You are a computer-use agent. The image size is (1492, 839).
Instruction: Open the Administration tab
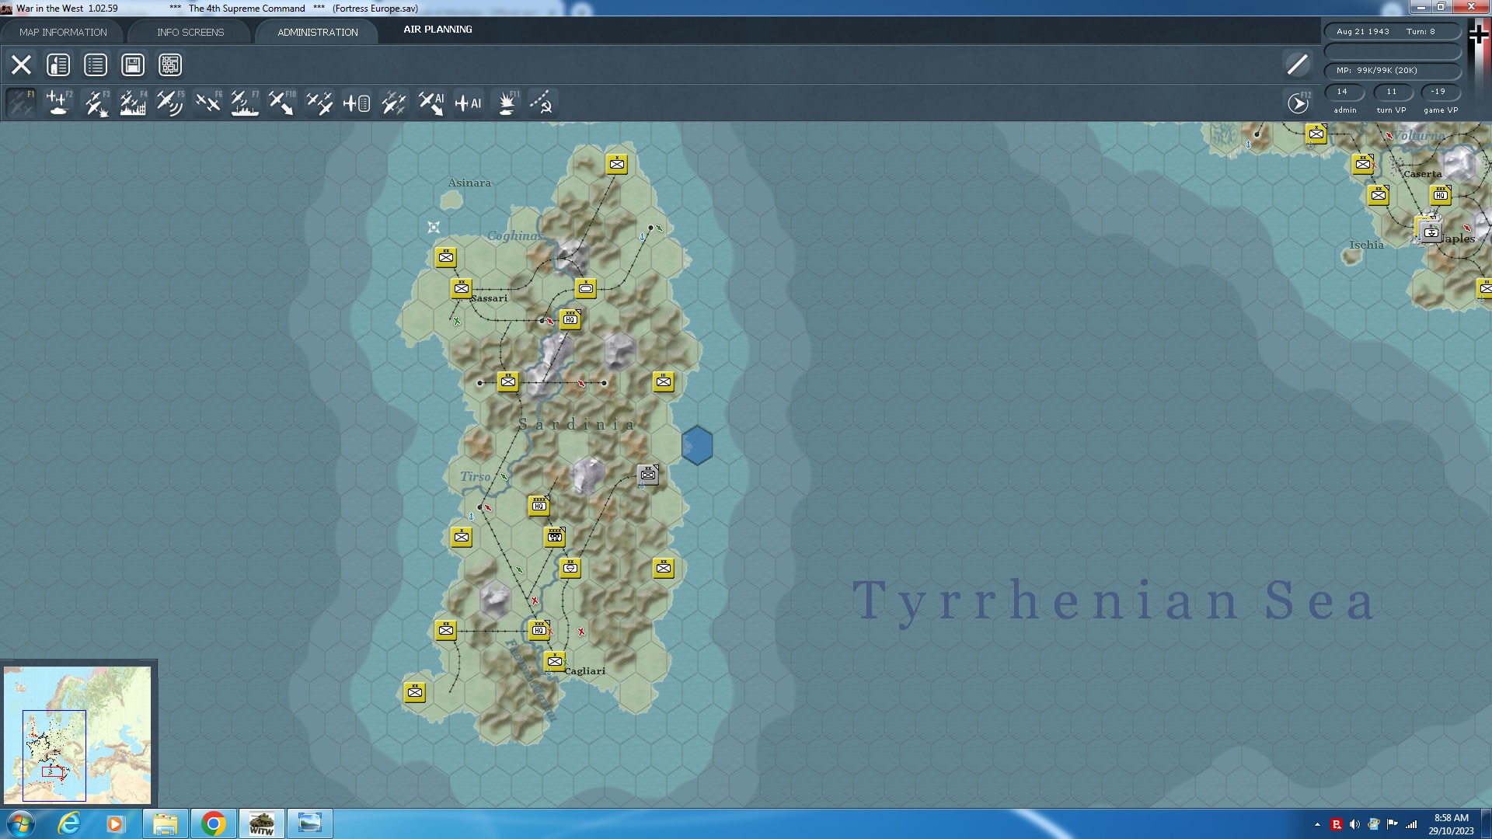317,32
